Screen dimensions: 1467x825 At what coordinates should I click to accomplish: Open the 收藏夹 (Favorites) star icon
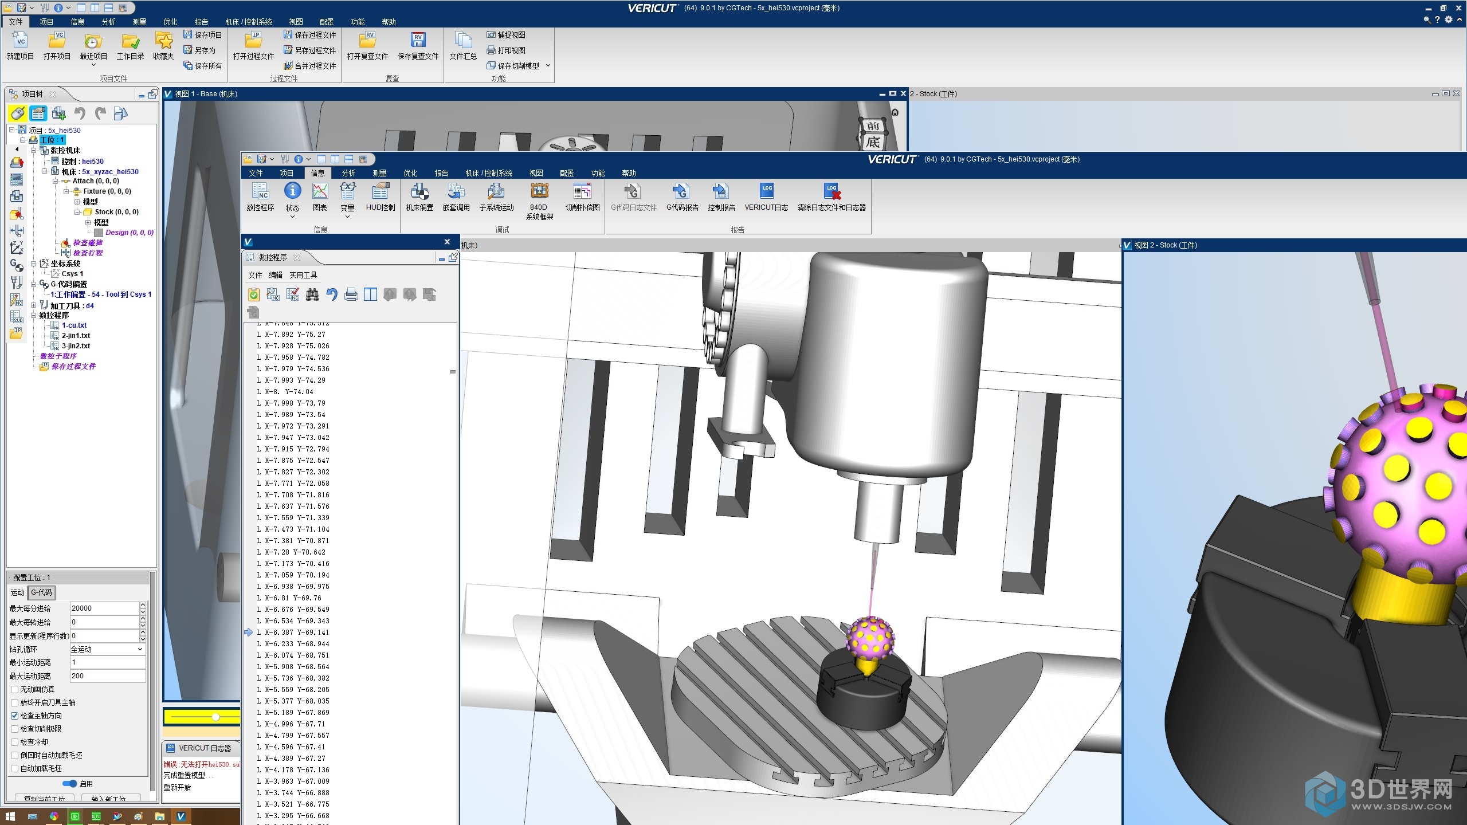[x=163, y=46]
